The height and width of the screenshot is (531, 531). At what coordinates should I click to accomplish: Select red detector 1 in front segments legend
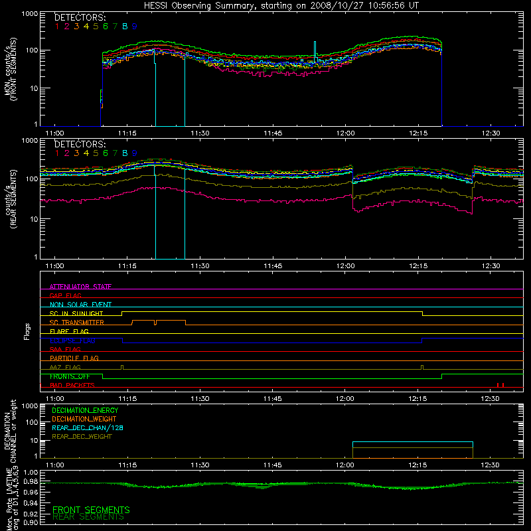click(57, 27)
